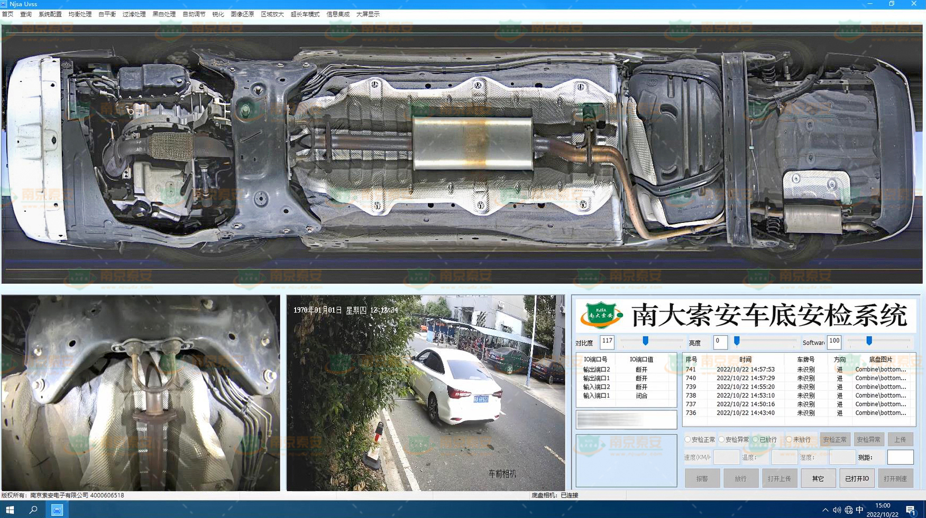
Task: Open the notification center icon
Action: click(x=910, y=510)
